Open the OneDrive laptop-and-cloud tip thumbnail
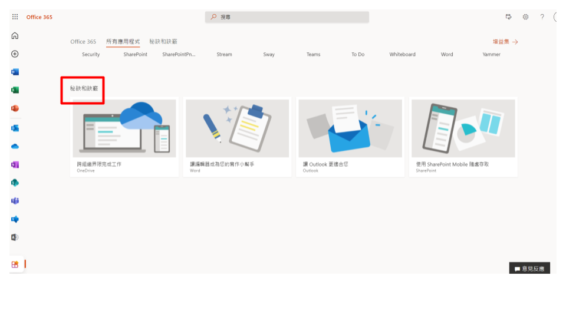Viewport: 566px width, 318px height. [x=124, y=128]
